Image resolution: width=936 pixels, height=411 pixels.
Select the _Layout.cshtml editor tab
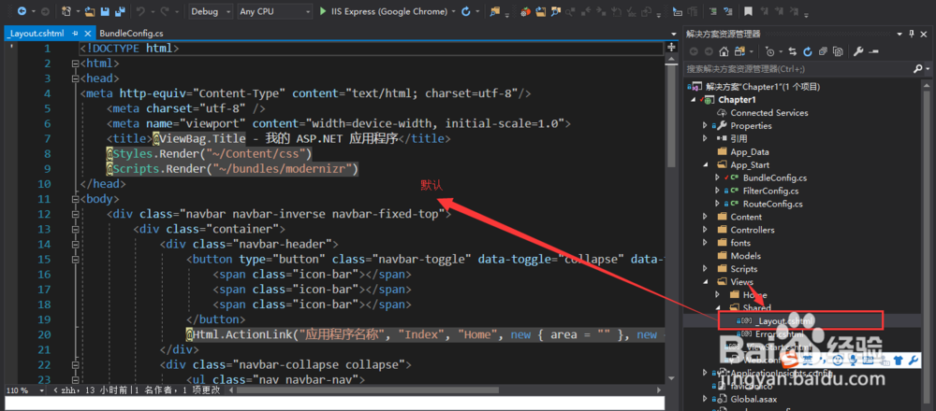click(x=37, y=34)
